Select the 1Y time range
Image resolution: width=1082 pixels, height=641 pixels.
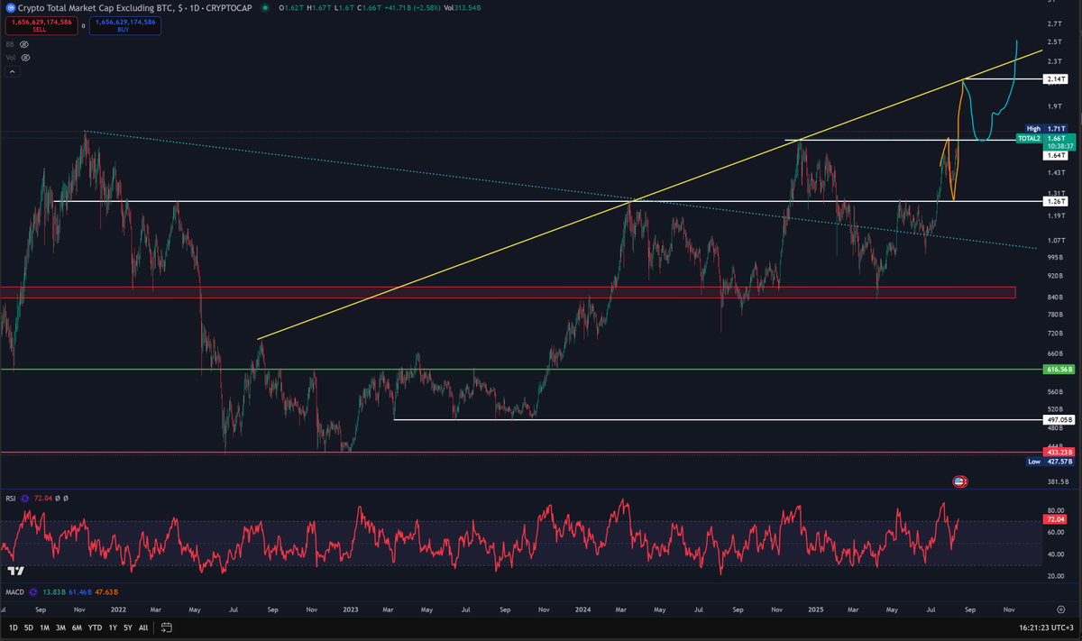pyautogui.click(x=113, y=627)
